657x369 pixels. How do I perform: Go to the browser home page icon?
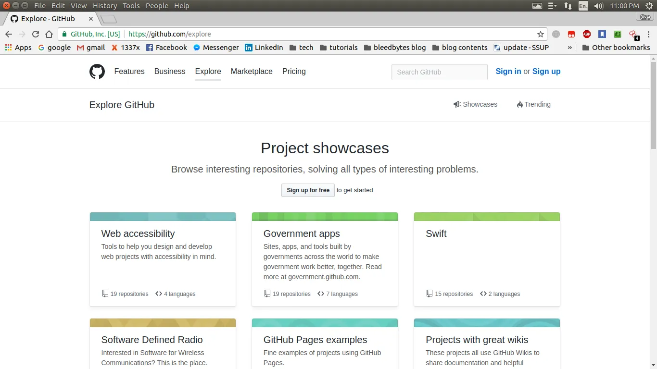click(x=49, y=34)
